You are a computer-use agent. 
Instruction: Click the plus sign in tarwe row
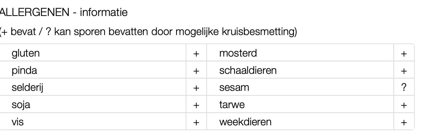(x=404, y=105)
